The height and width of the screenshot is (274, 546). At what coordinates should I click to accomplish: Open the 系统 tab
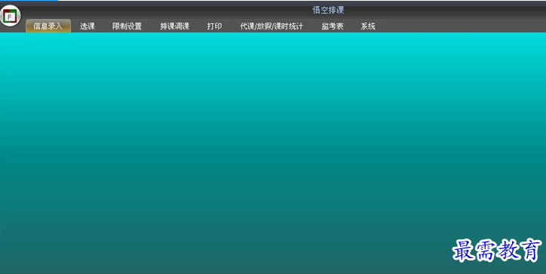[368, 26]
